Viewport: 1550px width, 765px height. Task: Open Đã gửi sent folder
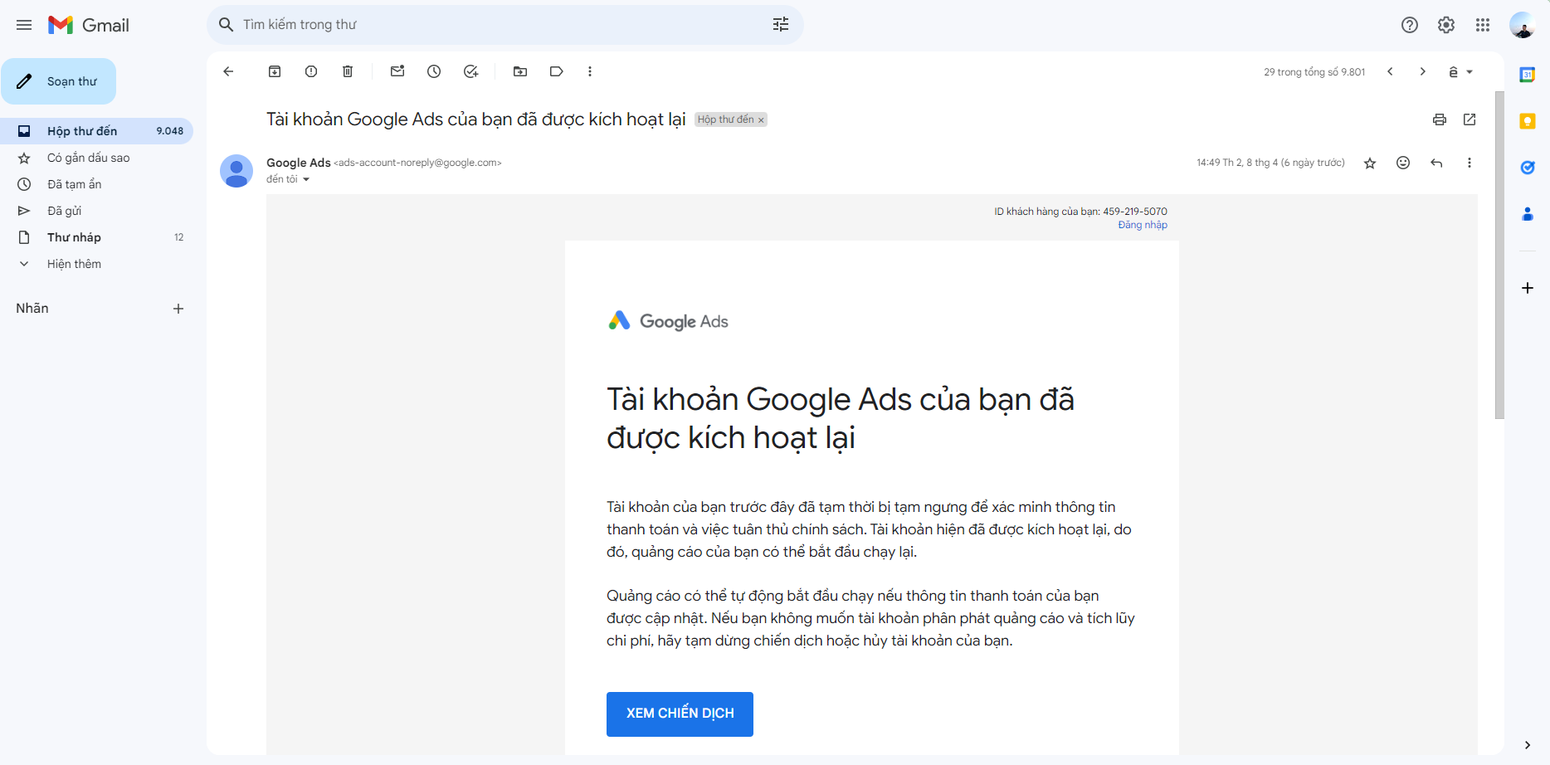[96, 211]
